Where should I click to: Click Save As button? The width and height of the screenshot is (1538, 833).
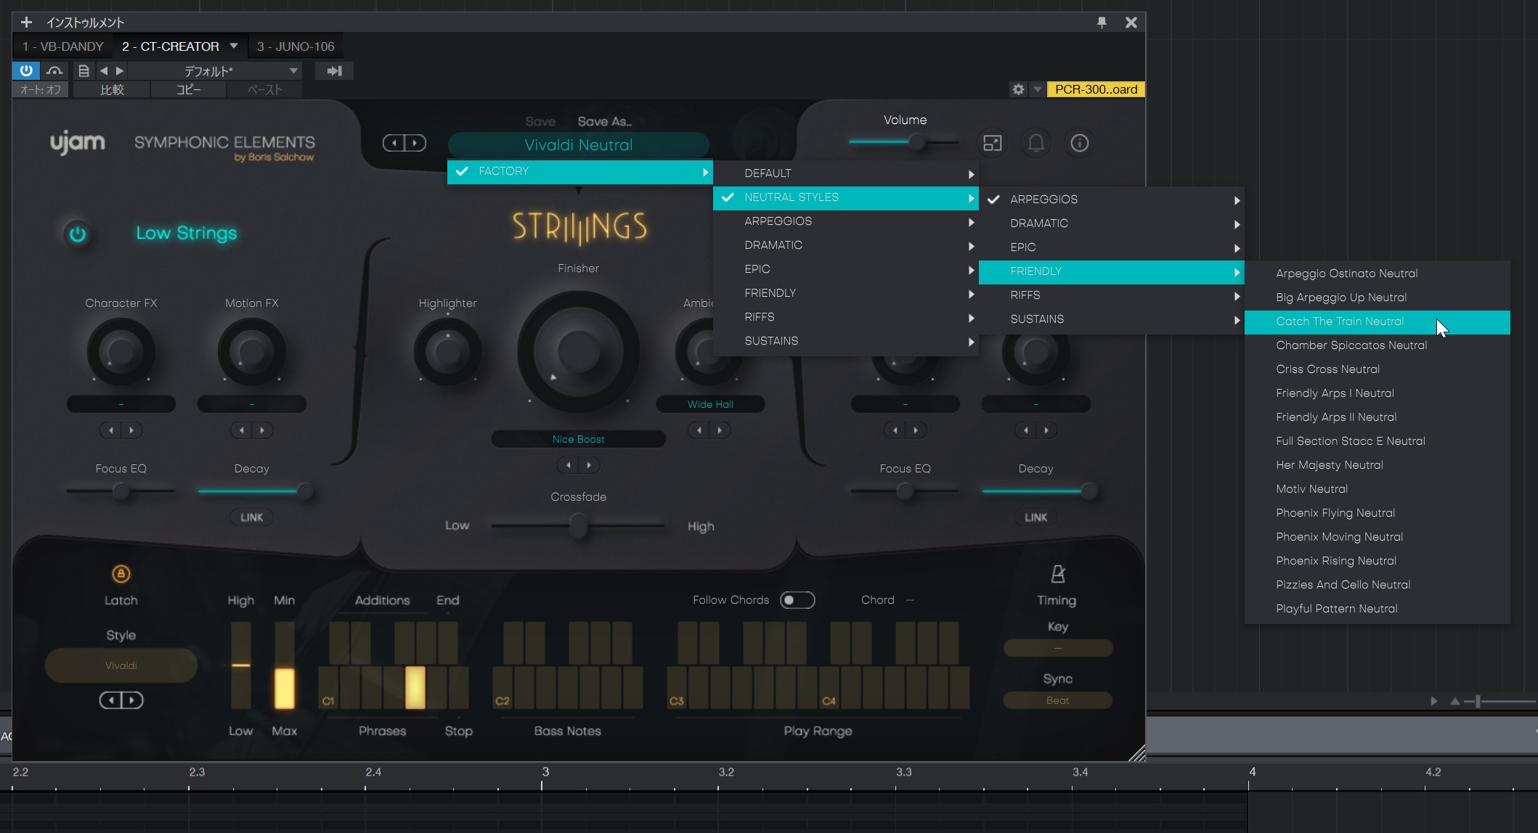tap(604, 121)
